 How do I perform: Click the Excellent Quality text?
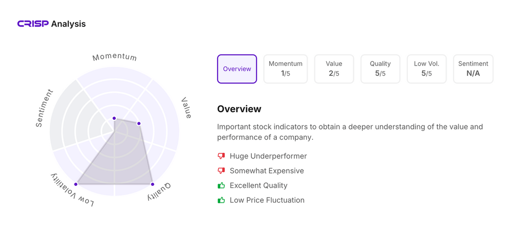tap(258, 185)
